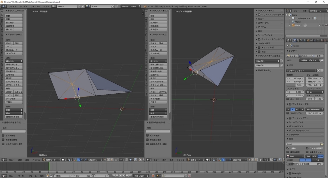Enable ビュー使用 checkbox in left tool panel

[x=3, y=135]
